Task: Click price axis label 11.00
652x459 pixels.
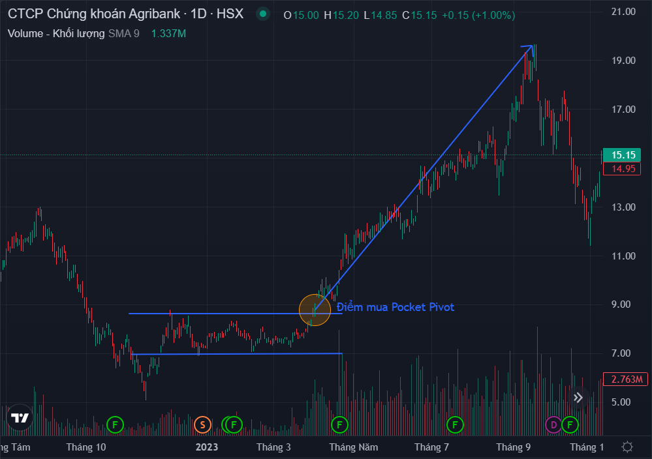Action: 623,256
